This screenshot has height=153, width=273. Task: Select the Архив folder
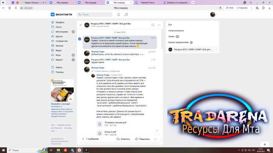[172, 36]
